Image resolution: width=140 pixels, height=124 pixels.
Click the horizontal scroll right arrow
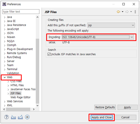click(34, 109)
